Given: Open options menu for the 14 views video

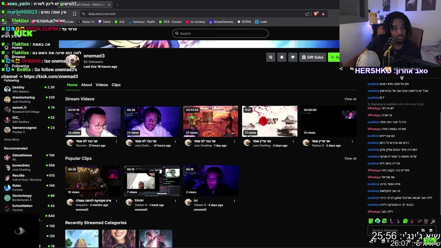Looking at the screenshot, I should coord(352,142).
